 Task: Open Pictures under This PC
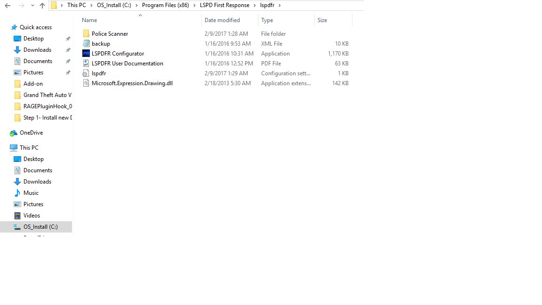pyautogui.click(x=33, y=204)
